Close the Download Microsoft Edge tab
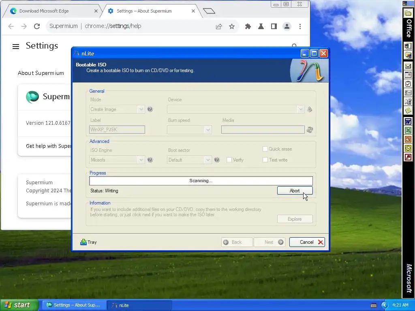Viewport: 415px width, 311px height. (96, 11)
